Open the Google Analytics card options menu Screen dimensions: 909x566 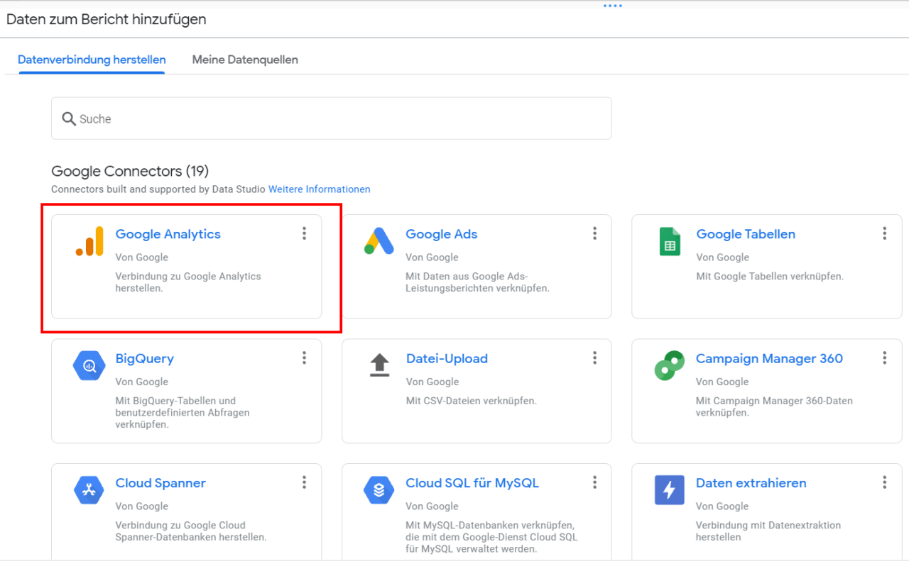pos(304,233)
